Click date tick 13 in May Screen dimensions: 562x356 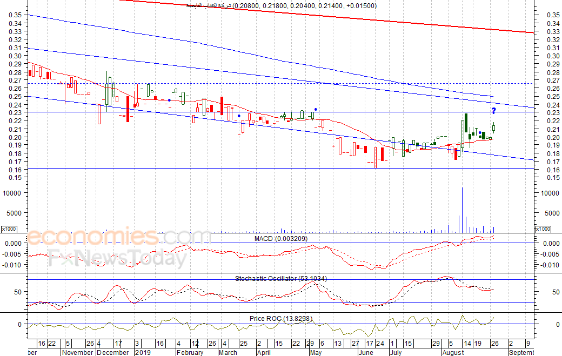(x=338, y=344)
